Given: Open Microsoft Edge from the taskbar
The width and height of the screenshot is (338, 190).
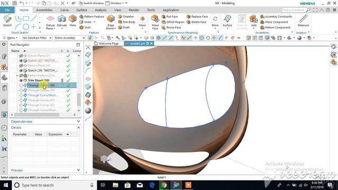Looking at the screenshot, I should 152,185.
